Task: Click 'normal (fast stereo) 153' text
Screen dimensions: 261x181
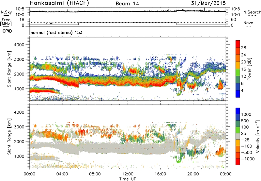Action: (x=56, y=32)
